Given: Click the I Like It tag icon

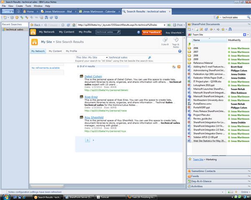Looking at the screenshot, I should click(165, 41).
